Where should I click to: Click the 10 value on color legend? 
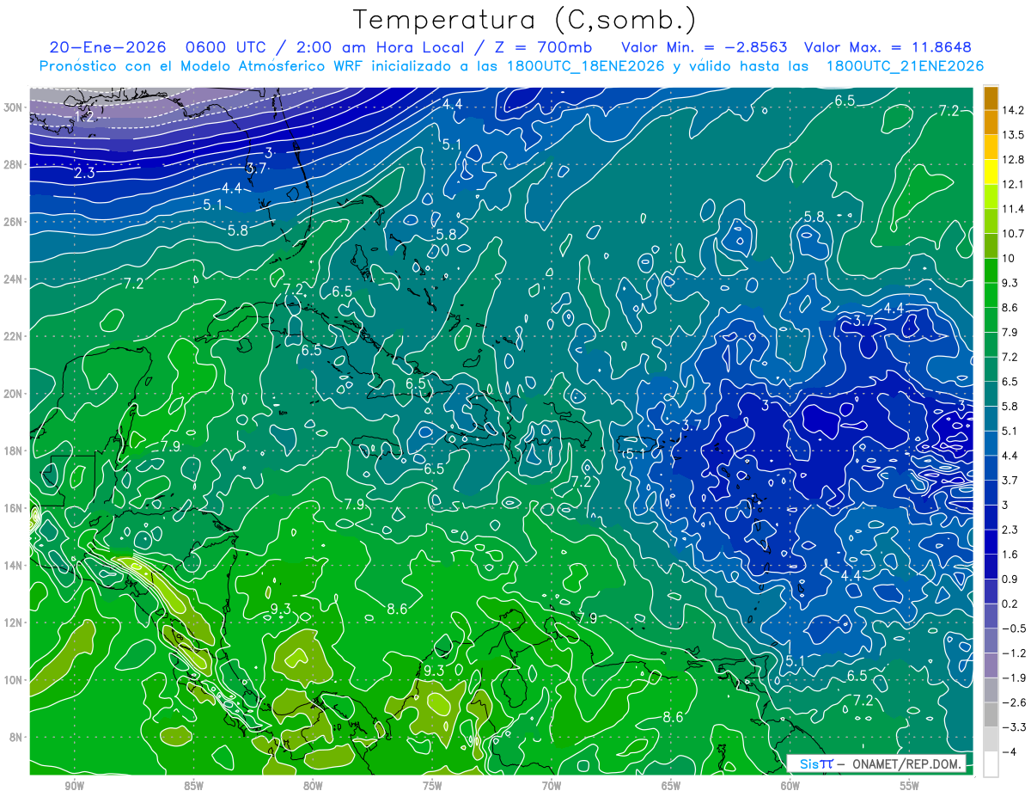[x=1010, y=258]
